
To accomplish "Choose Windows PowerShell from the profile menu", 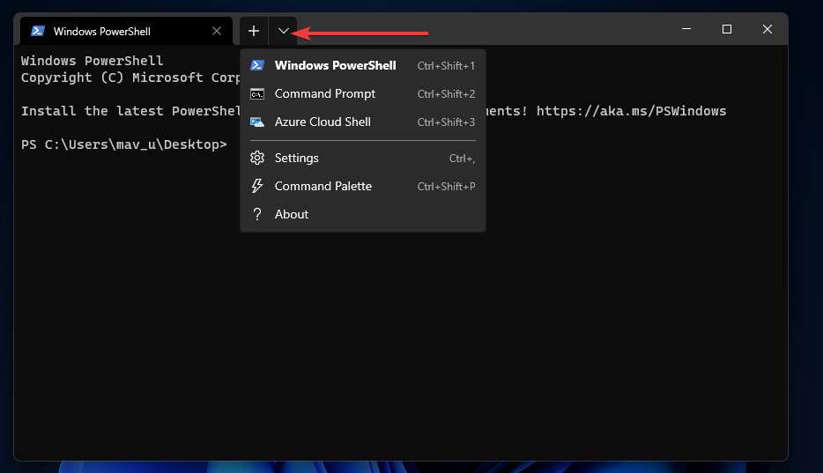I will click(x=335, y=65).
